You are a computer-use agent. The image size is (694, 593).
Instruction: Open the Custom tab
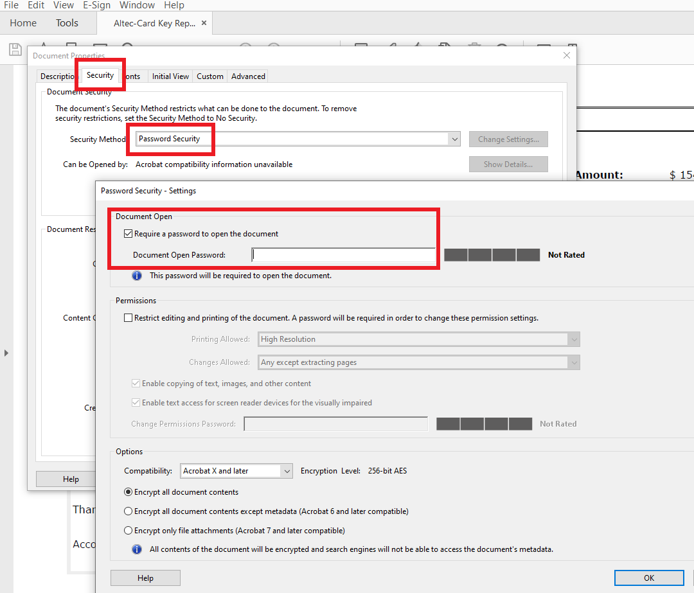coord(209,76)
